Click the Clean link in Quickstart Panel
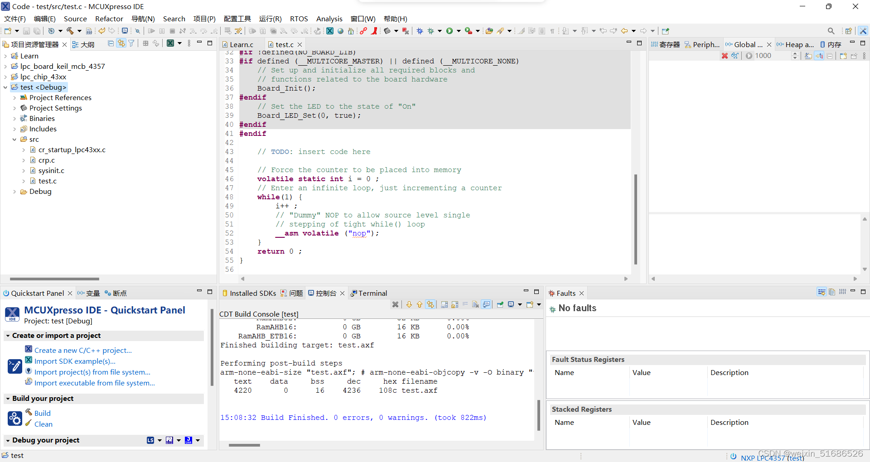 tap(43, 424)
